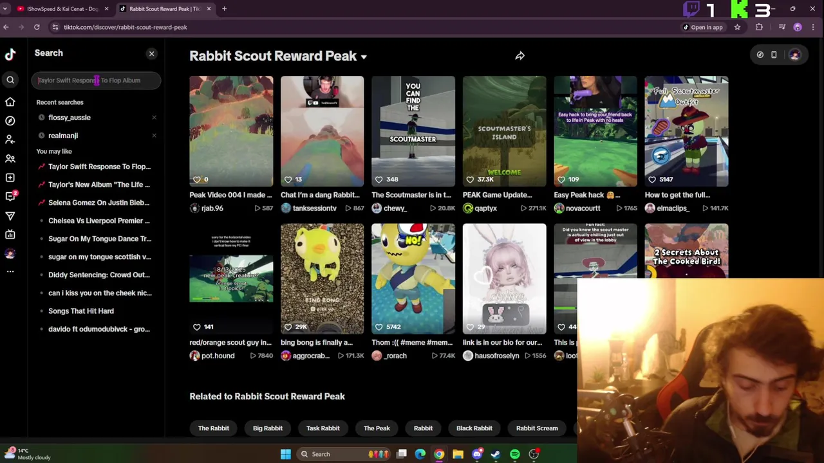This screenshot has width=824, height=463.
Task: Open bing bong is finally video thumbnail
Action: (x=322, y=278)
